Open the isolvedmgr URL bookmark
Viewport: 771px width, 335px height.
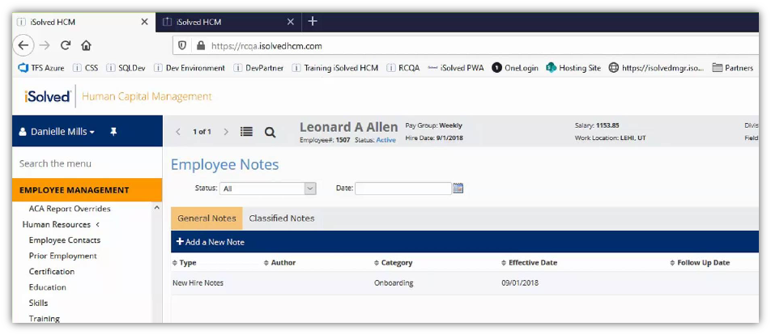657,68
